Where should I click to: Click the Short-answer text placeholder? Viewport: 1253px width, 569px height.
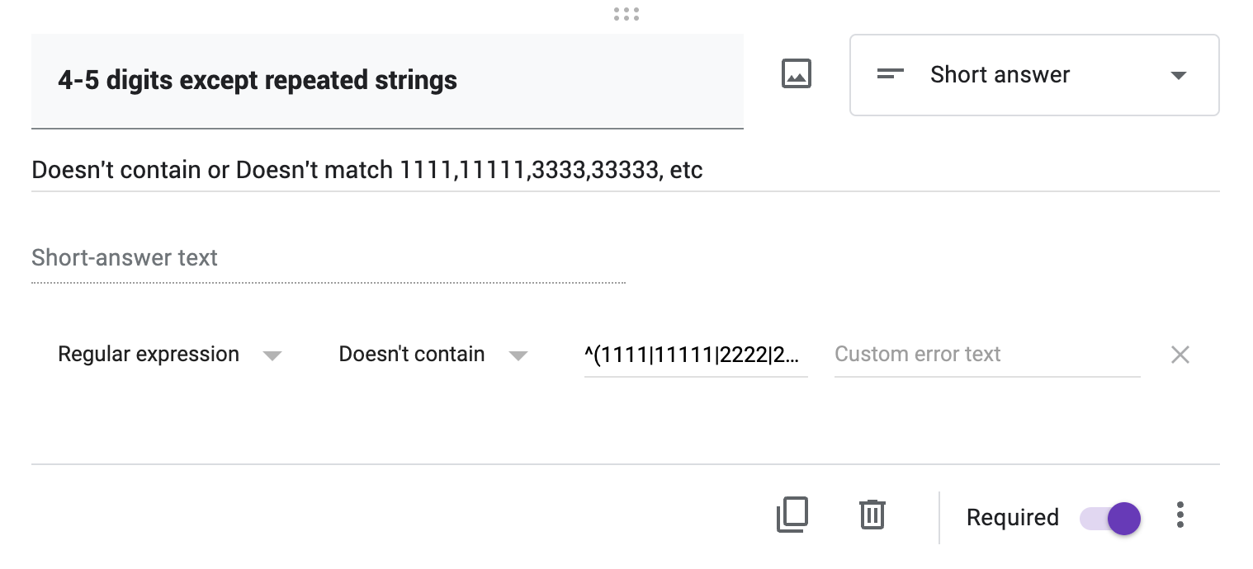pyautogui.click(x=124, y=258)
